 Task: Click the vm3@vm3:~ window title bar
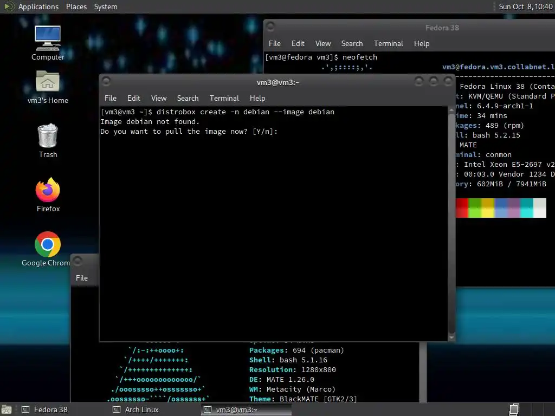[278, 82]
